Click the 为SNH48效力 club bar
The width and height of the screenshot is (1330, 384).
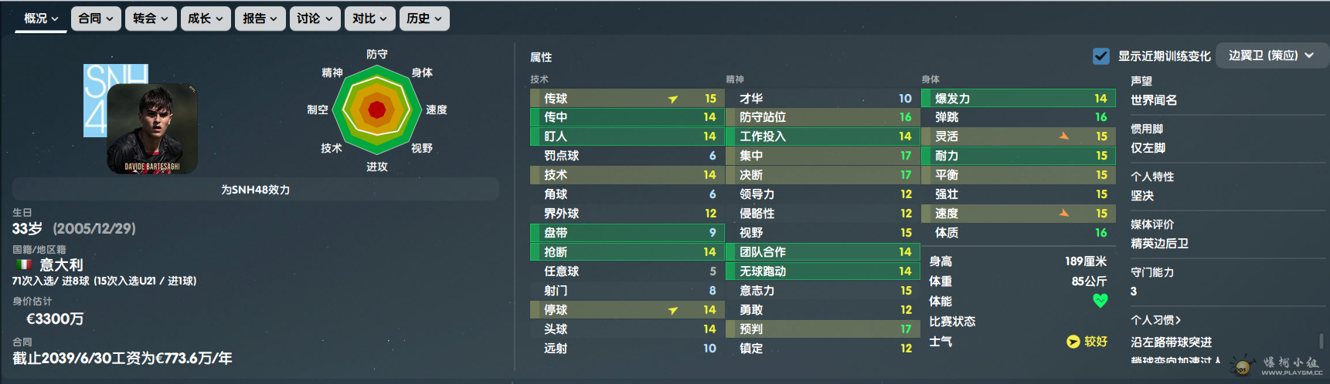[256, 190]
